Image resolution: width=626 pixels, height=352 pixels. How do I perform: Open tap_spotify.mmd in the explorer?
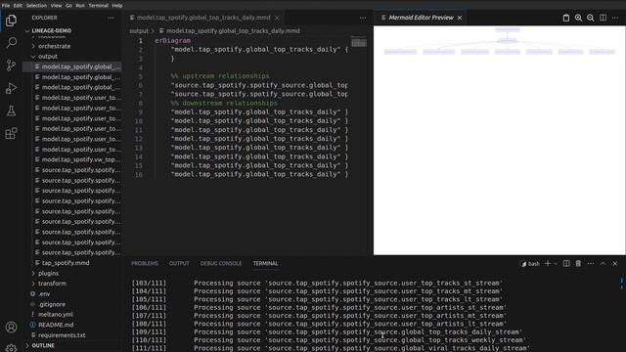pos(66,263)
